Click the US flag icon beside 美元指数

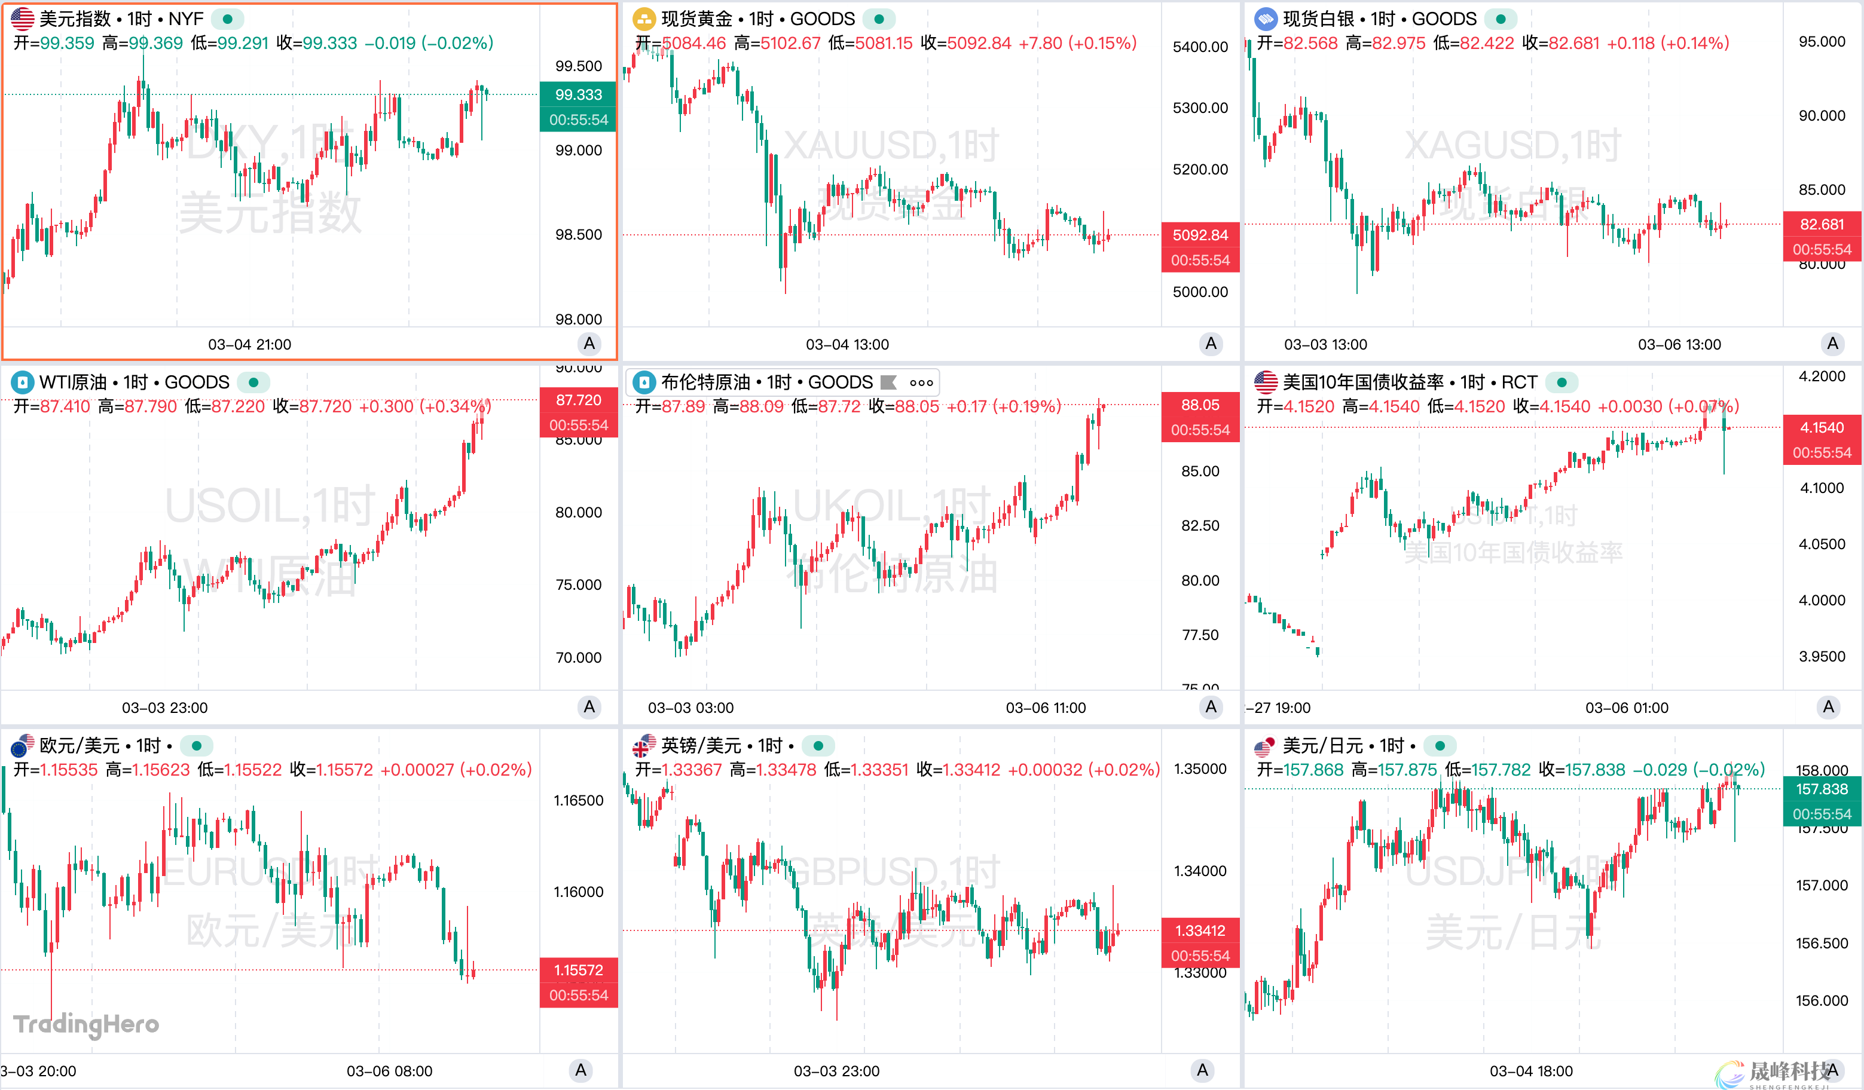(x=22, y=19)
